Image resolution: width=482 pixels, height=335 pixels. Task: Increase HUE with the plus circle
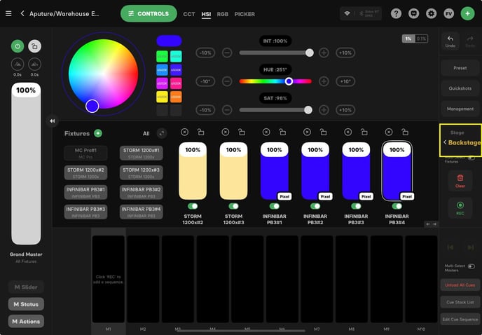[324, 81]
